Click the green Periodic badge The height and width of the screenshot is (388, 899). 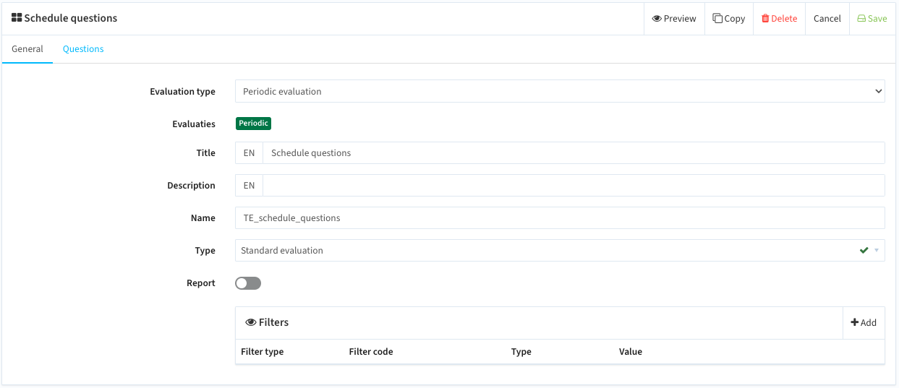pyautogui.click(x=253, y=124)
